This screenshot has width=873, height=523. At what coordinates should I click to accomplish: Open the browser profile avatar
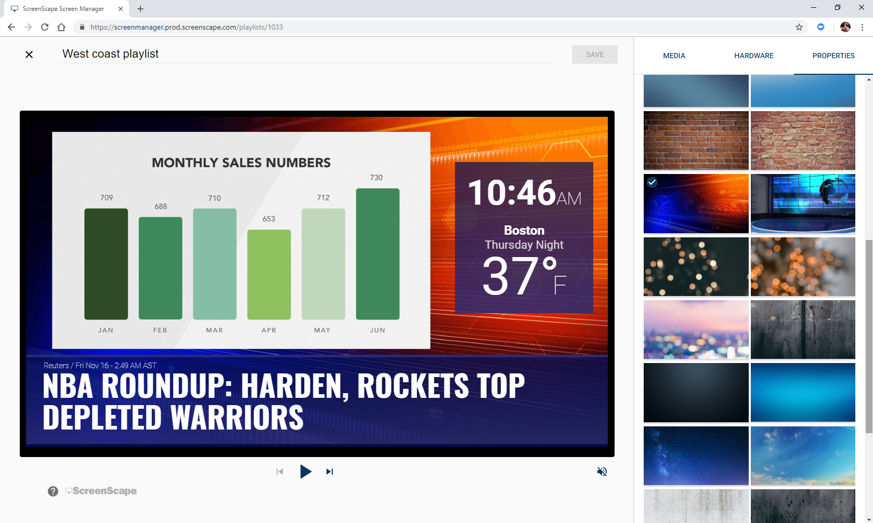coord(845,27)
